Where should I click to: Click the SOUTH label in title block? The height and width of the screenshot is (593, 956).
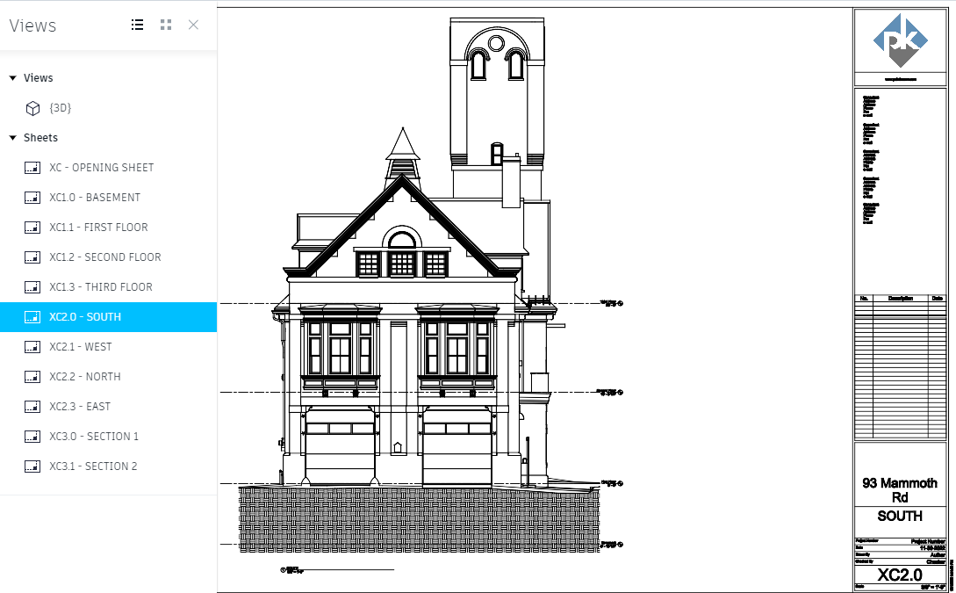coord(900,517)
